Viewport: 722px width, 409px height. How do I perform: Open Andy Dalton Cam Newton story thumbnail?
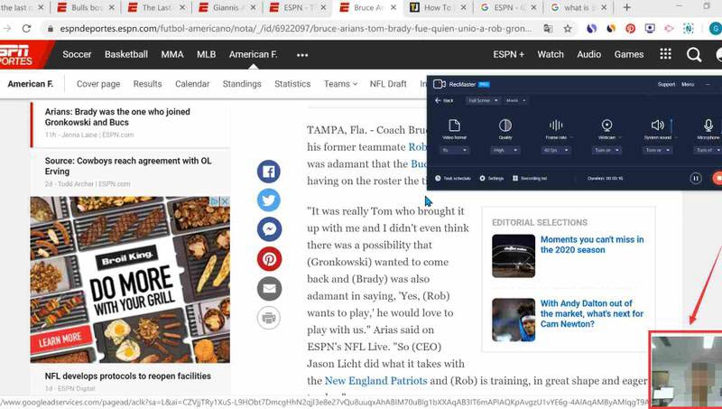coord(514,321)
